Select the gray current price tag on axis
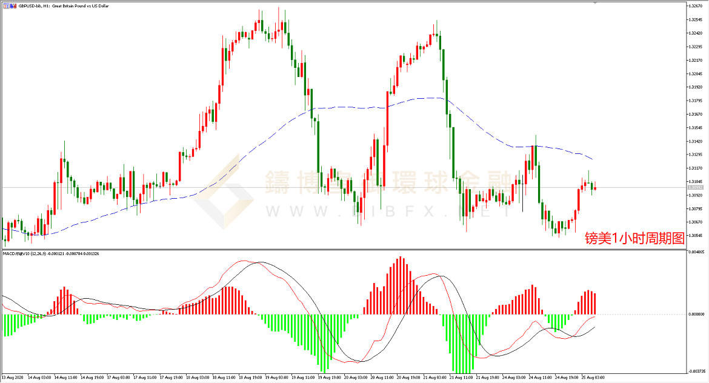 [x=696, y=188]
